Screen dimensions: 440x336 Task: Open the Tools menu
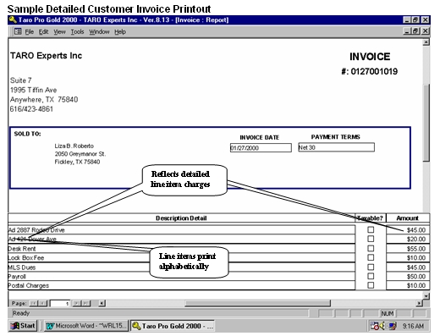(x=77, y=31)
